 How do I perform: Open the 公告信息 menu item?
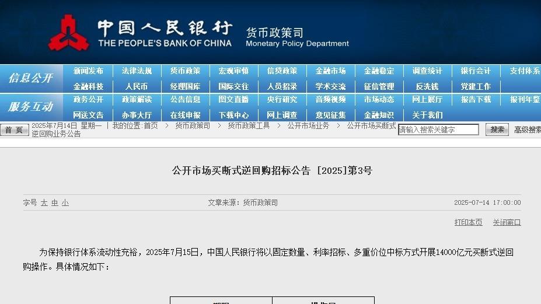pyautogui.click(x=185, y=100)
